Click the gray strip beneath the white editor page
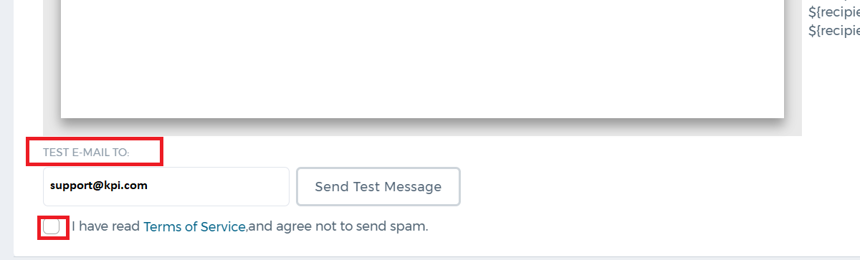Image resolution: width=860 pixels, height=260 pixels. (422, 127)
